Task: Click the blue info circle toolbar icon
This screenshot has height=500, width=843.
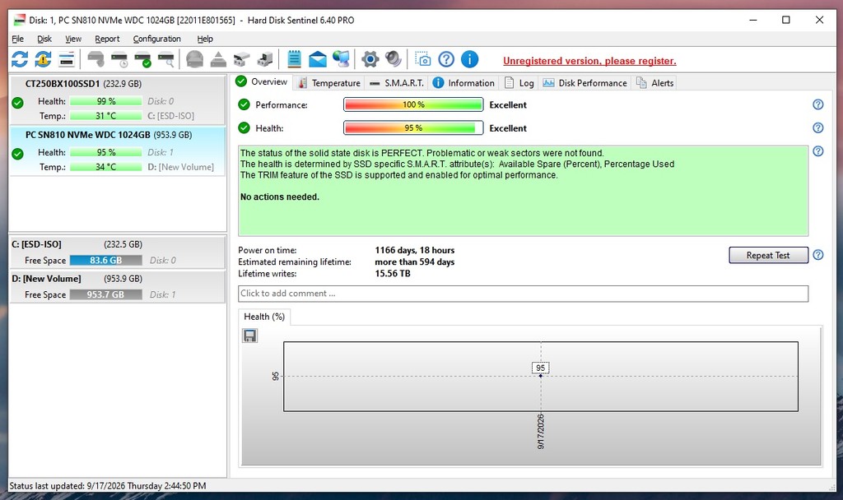Action: point(469,59)
